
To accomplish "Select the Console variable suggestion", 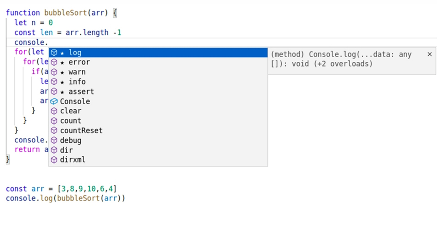I will click(158, 101).
